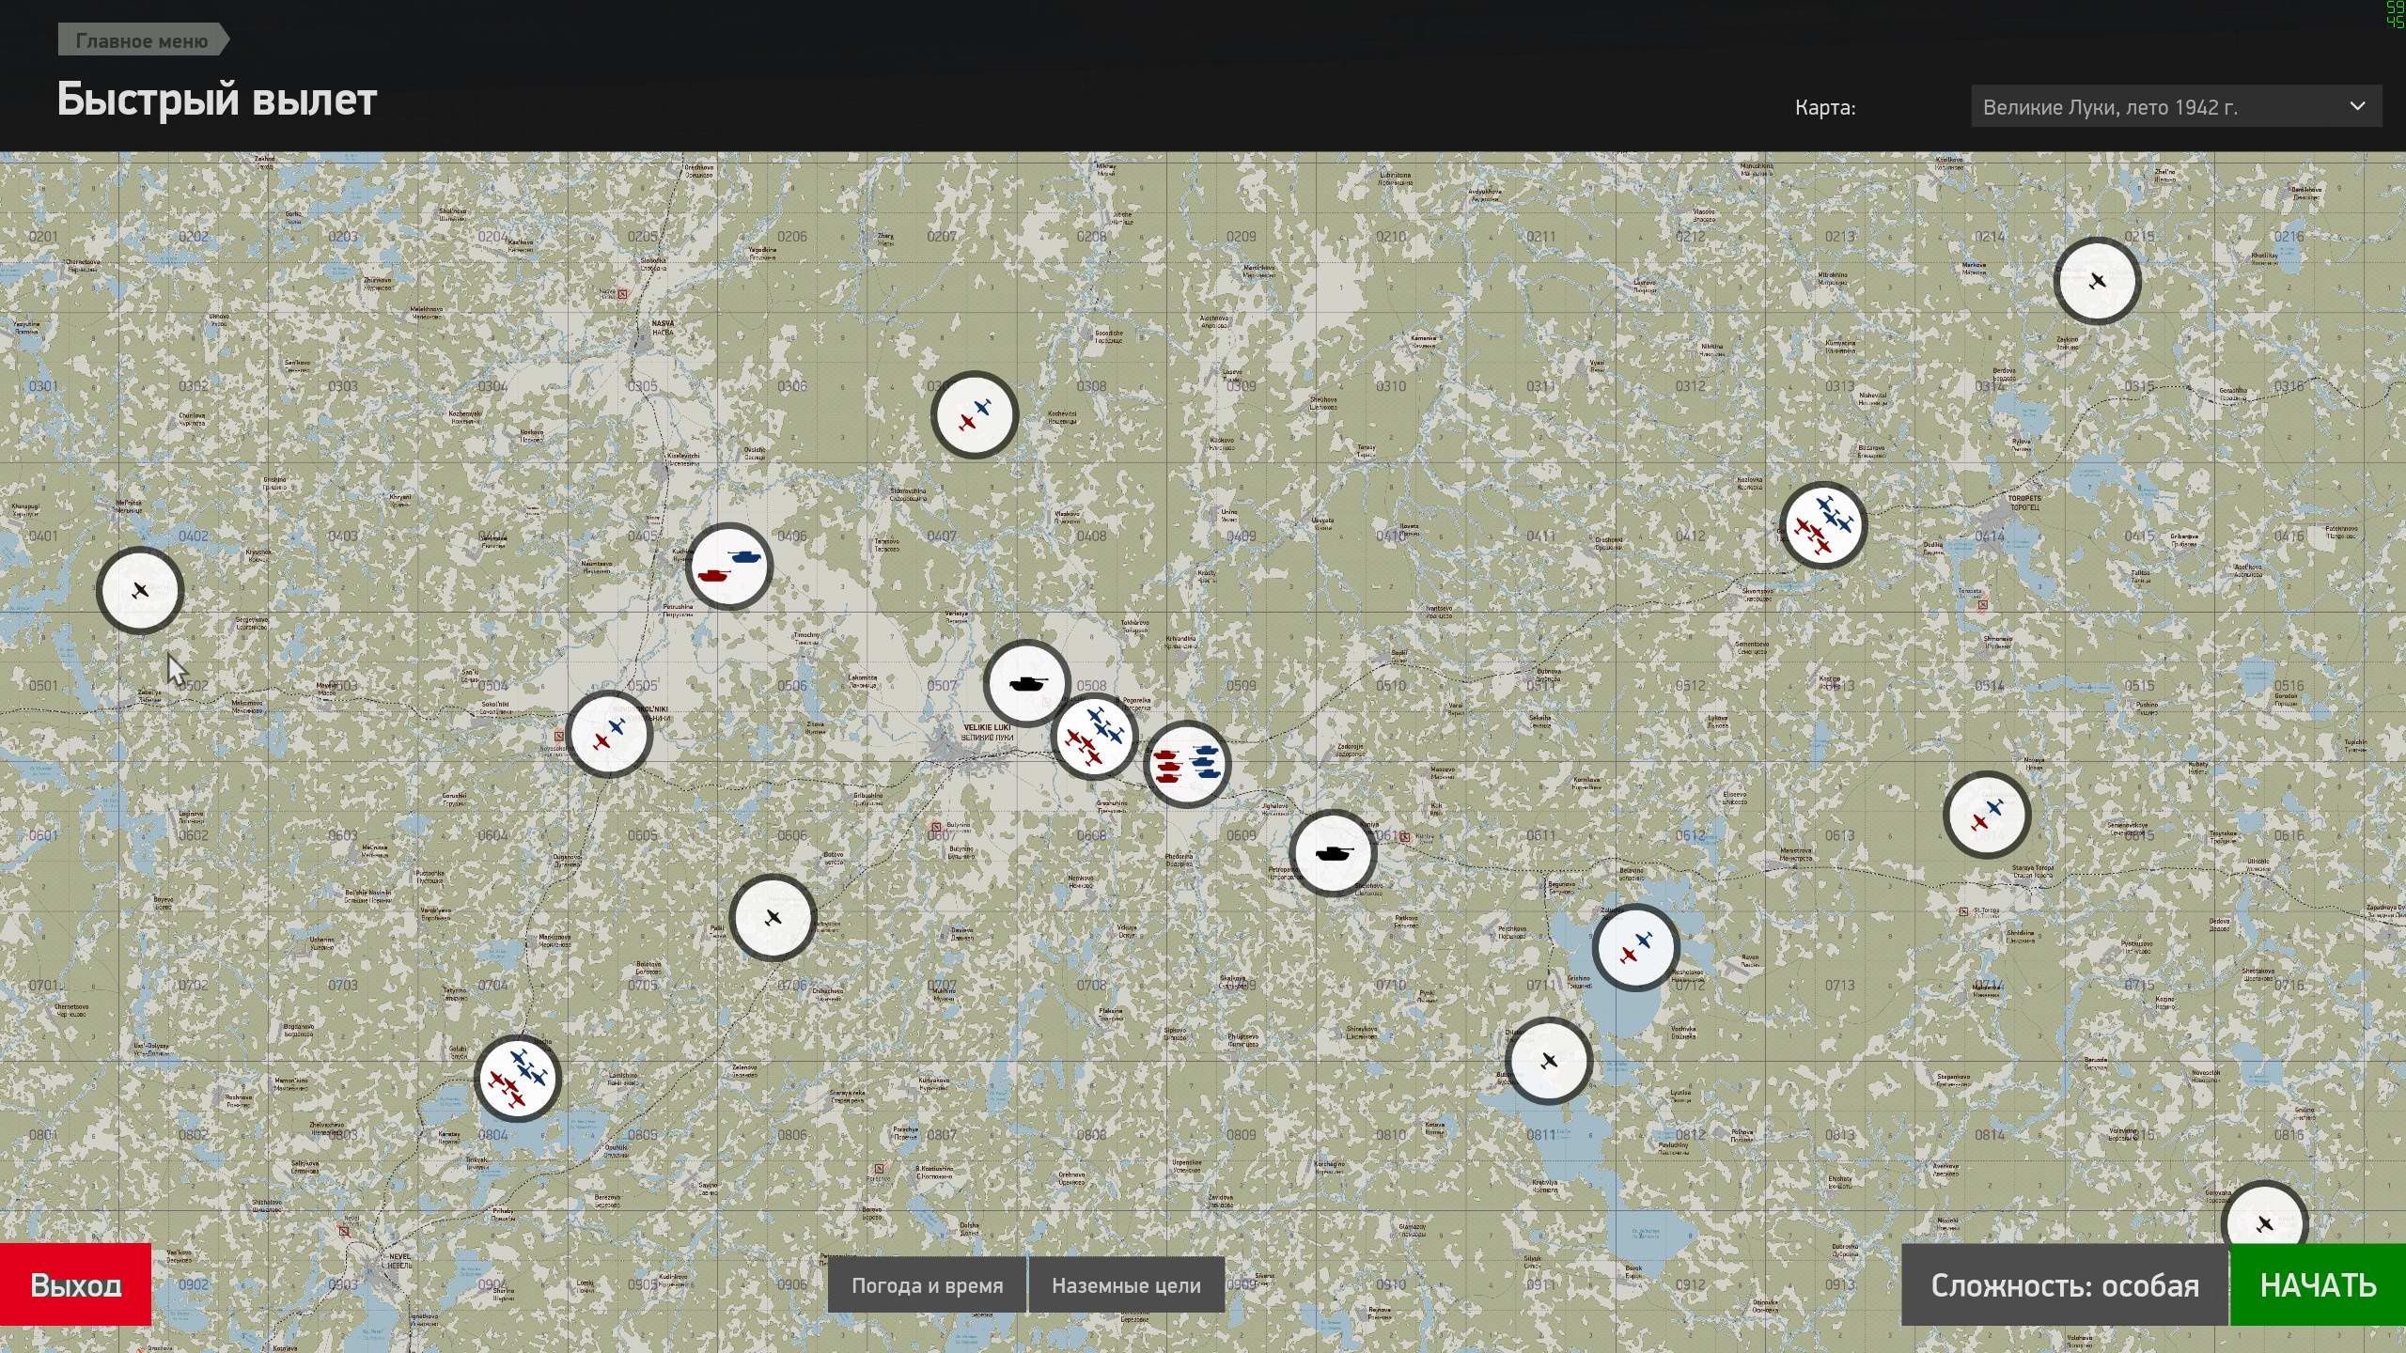This screenshot has width=2406, height=1353.
Task: Pick the large dogfight marker near Toropets
Action: (1823, 526)
